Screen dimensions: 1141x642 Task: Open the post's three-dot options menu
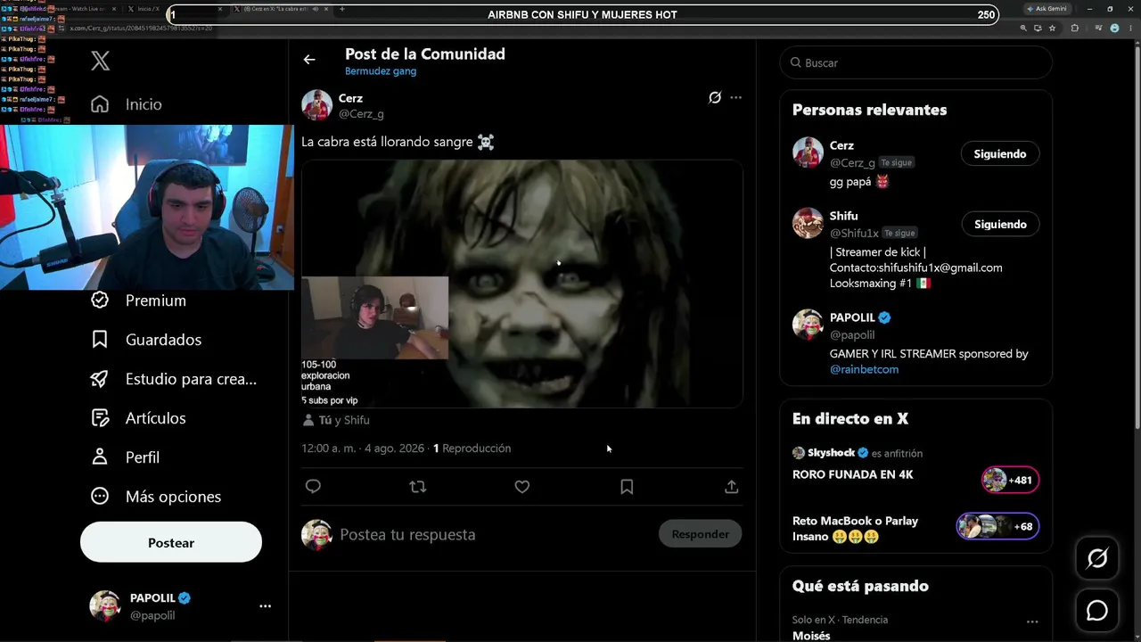pyautogui.click(x=735, y=97)
